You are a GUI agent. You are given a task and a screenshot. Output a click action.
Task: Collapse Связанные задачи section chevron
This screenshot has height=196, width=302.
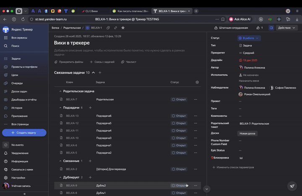pos(94,72)
